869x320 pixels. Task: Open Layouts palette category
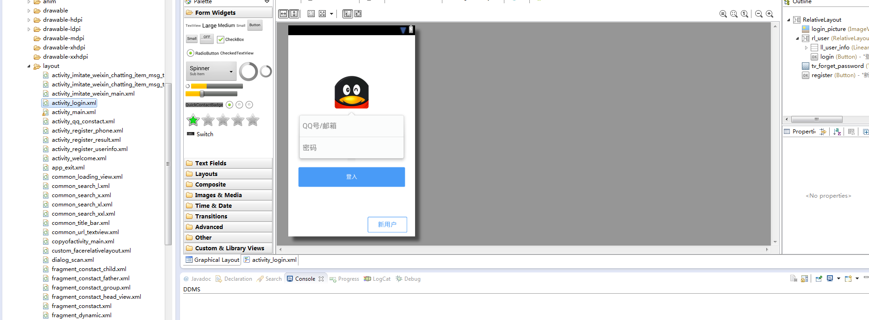tap(228, 174)
